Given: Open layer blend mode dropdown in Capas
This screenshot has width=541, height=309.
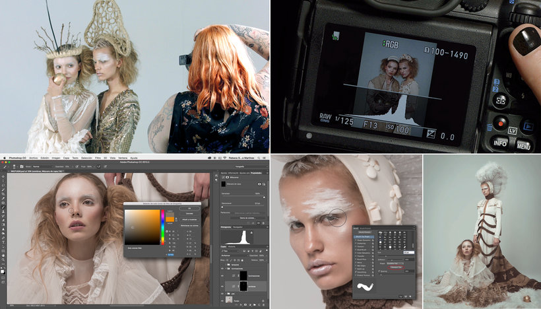Looking at the screenshot, I should click(x=235, y=256).
